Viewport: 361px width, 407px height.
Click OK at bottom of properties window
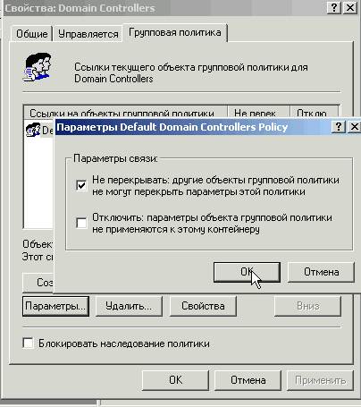pos(175,380)
